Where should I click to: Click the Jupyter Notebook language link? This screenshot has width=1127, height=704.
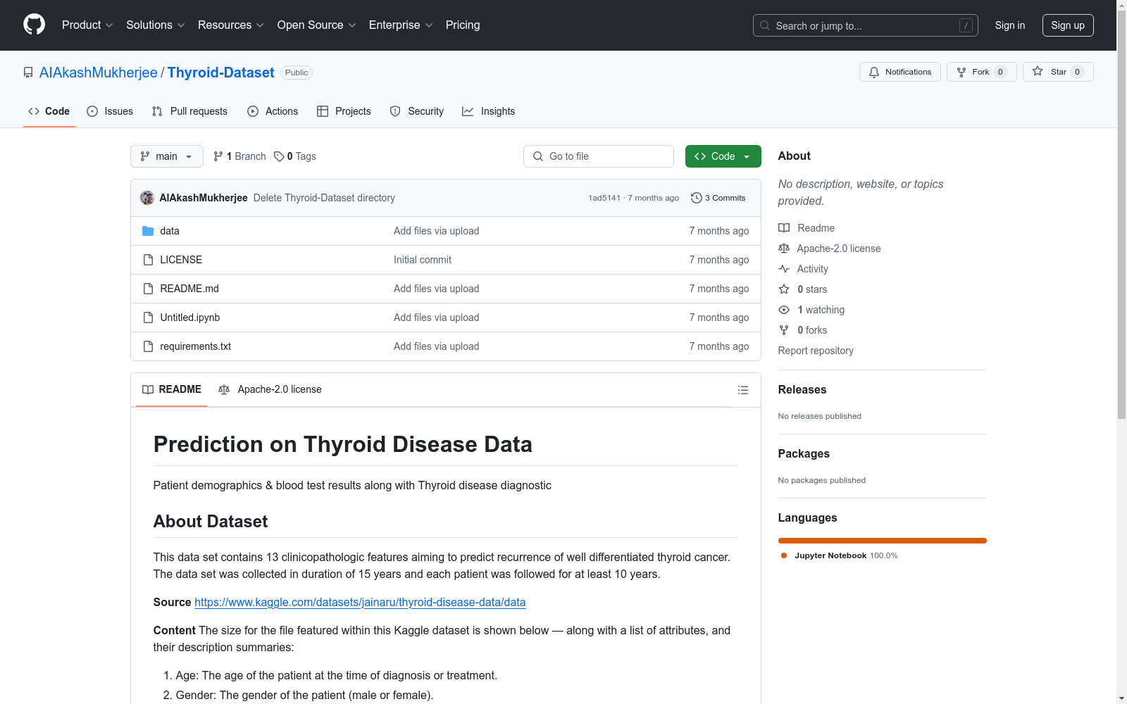pos(840,555)
